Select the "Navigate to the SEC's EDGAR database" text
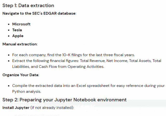Viewport: 166px width, 116px height. point(39,13)
